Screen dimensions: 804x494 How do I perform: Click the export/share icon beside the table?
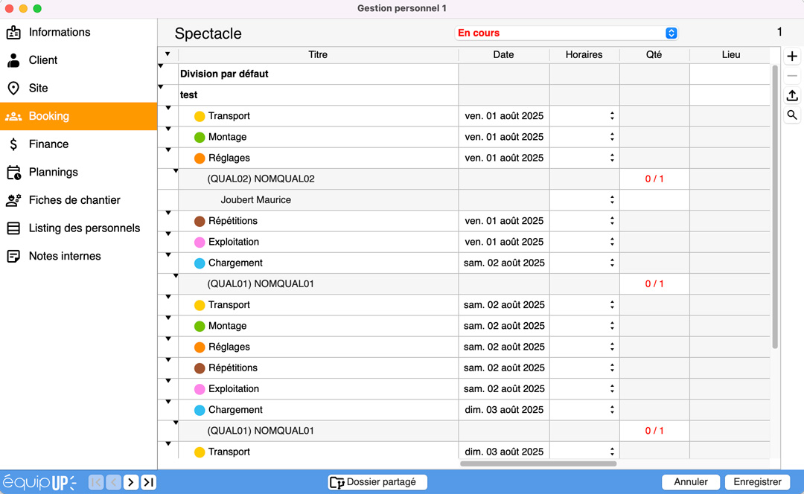[x=792, y=95]
